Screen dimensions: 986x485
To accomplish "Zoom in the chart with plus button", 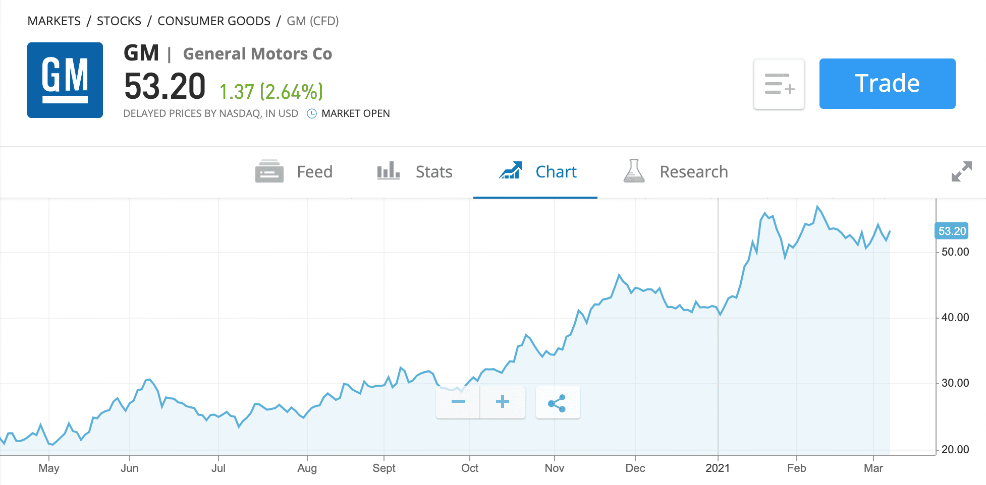I will (503, 402).
